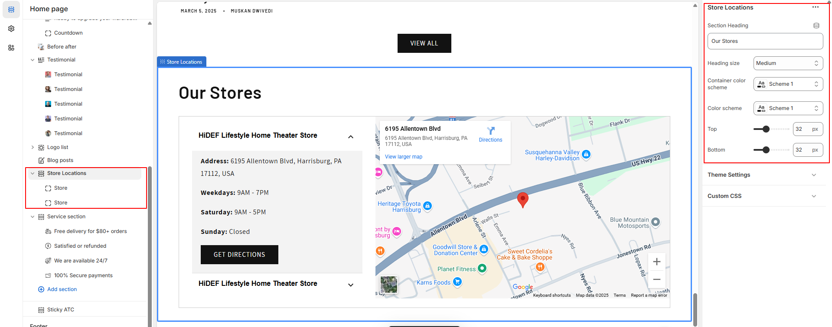Click the Susquehanna Valley Harley-Davidson marker
This screenshot has width=832, height=327.
586,154
